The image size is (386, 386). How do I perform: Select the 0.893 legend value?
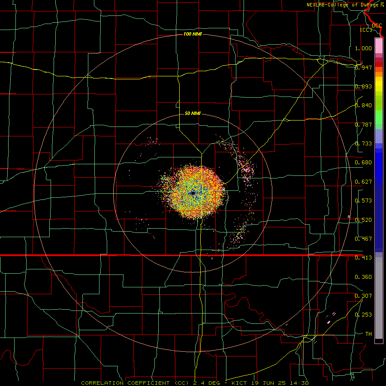pyautogui.click(x=363, y=86)
